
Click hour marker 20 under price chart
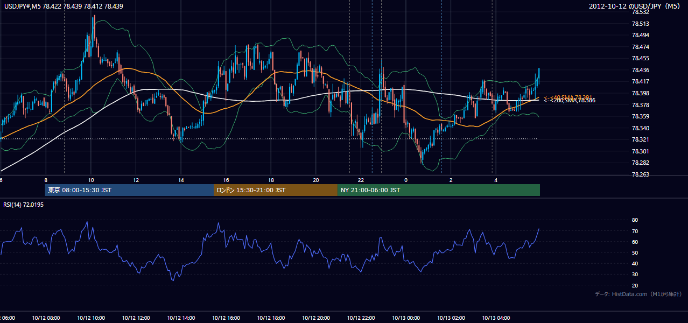(x=316, y=180)
